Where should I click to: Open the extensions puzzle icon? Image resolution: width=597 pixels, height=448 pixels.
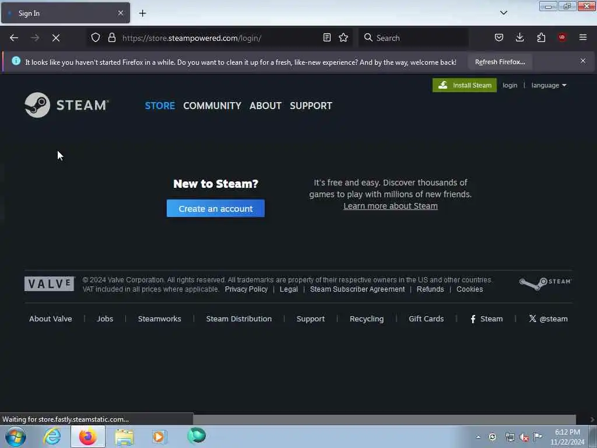(541, 38)
